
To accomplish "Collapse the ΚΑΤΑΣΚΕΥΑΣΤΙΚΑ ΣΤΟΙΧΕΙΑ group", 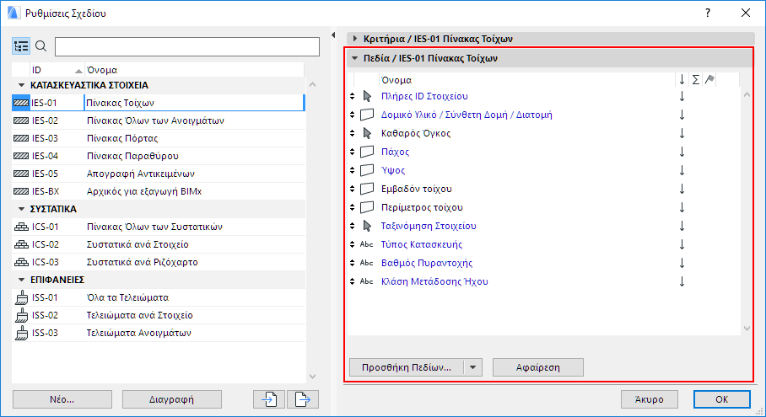I will pos(20,85).
